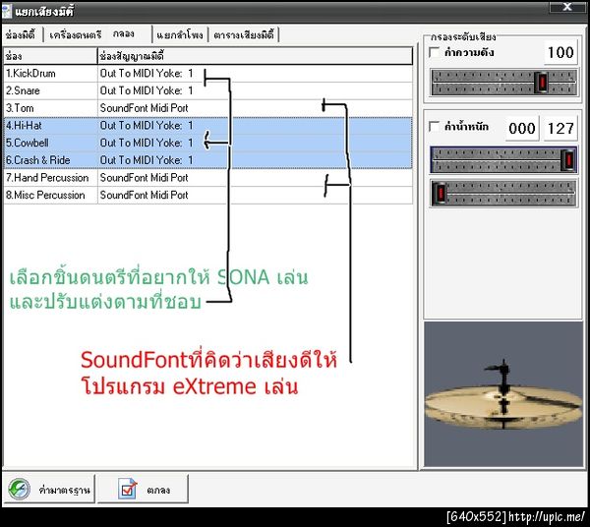Open the เครื่องดนตรี tab

76,35
